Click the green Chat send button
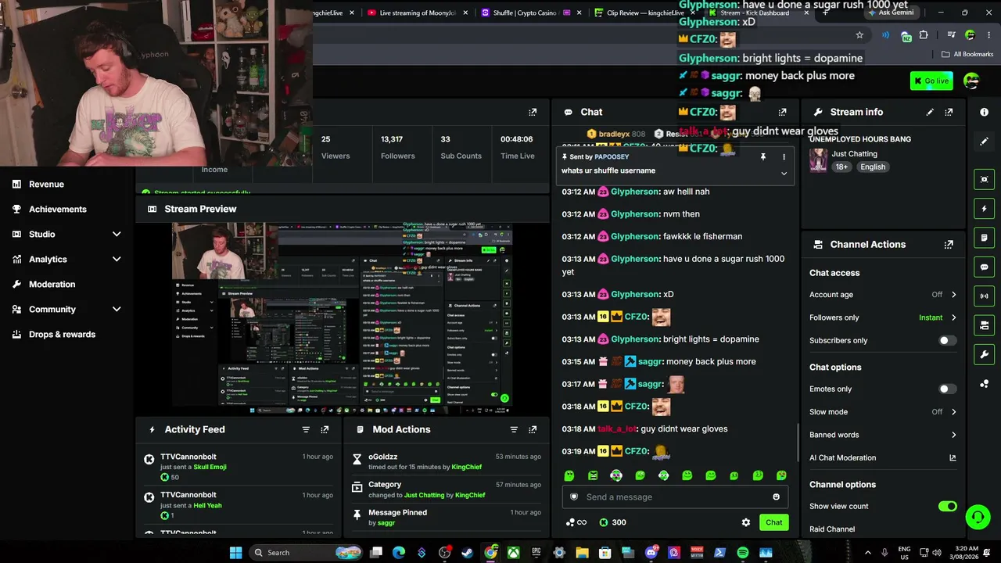1001x563 pixels. pos(773,522)
